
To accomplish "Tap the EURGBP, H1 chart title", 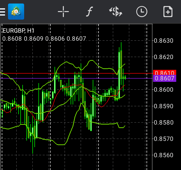I will [x=18, y=31].
